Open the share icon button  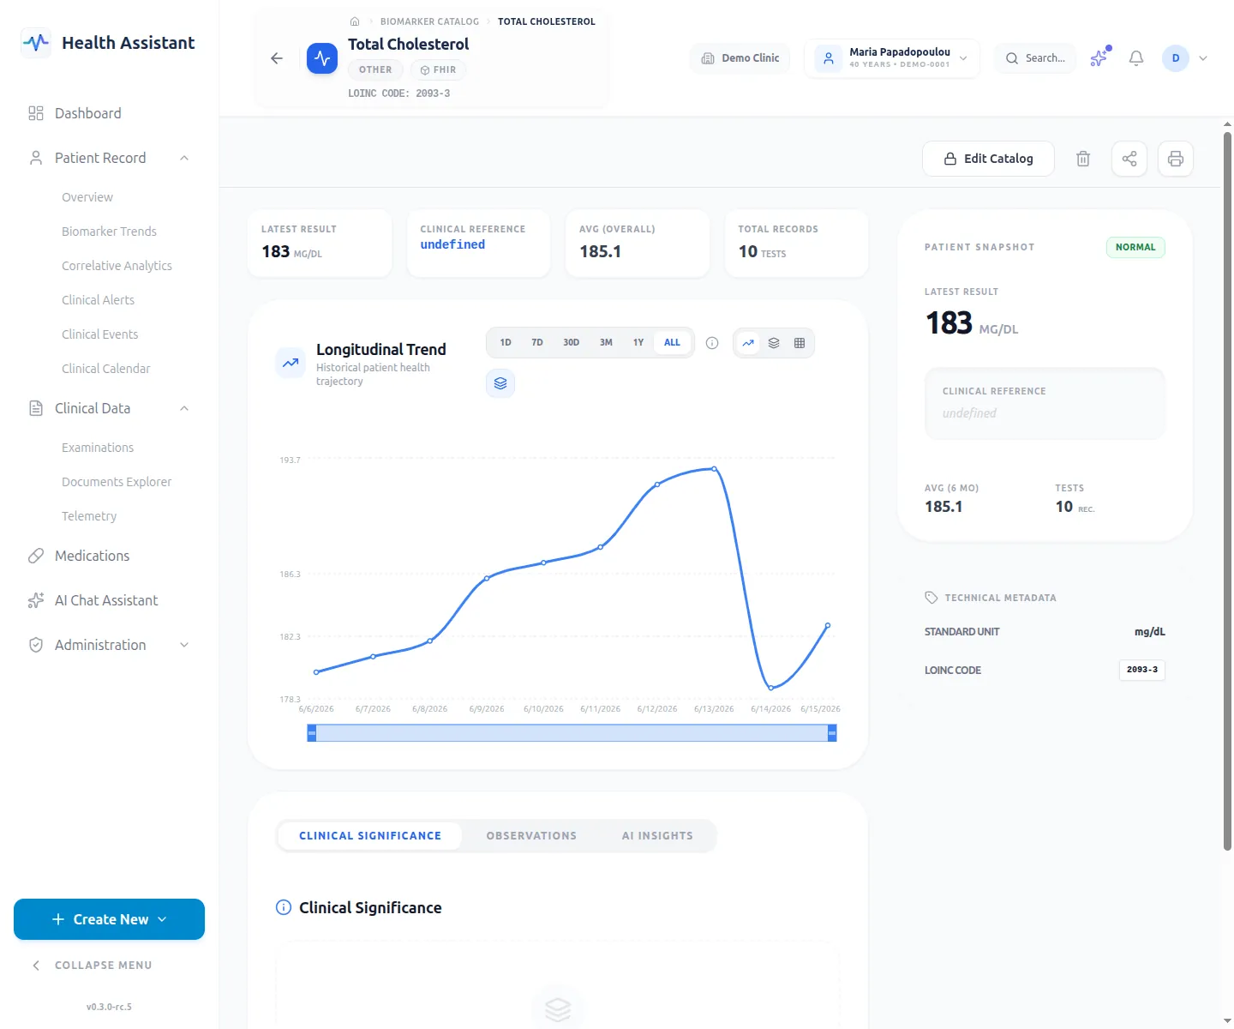[1129, 159]
